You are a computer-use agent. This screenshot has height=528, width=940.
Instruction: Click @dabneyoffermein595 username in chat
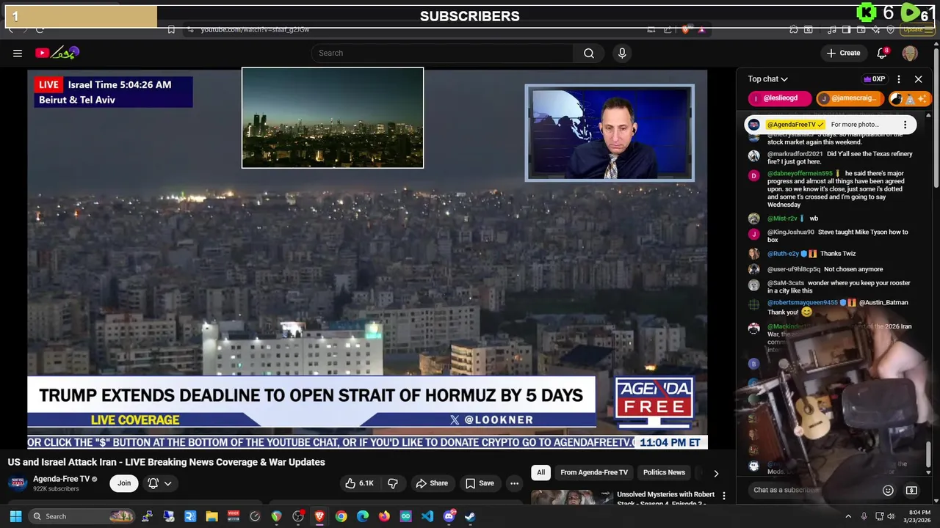[800, 174]
